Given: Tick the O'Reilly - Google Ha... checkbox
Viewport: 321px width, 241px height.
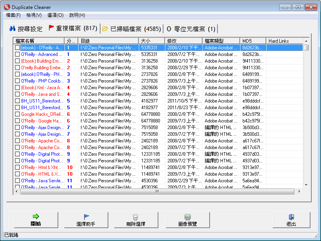Looking at the screenshot, I should click(x=18, y=121).
